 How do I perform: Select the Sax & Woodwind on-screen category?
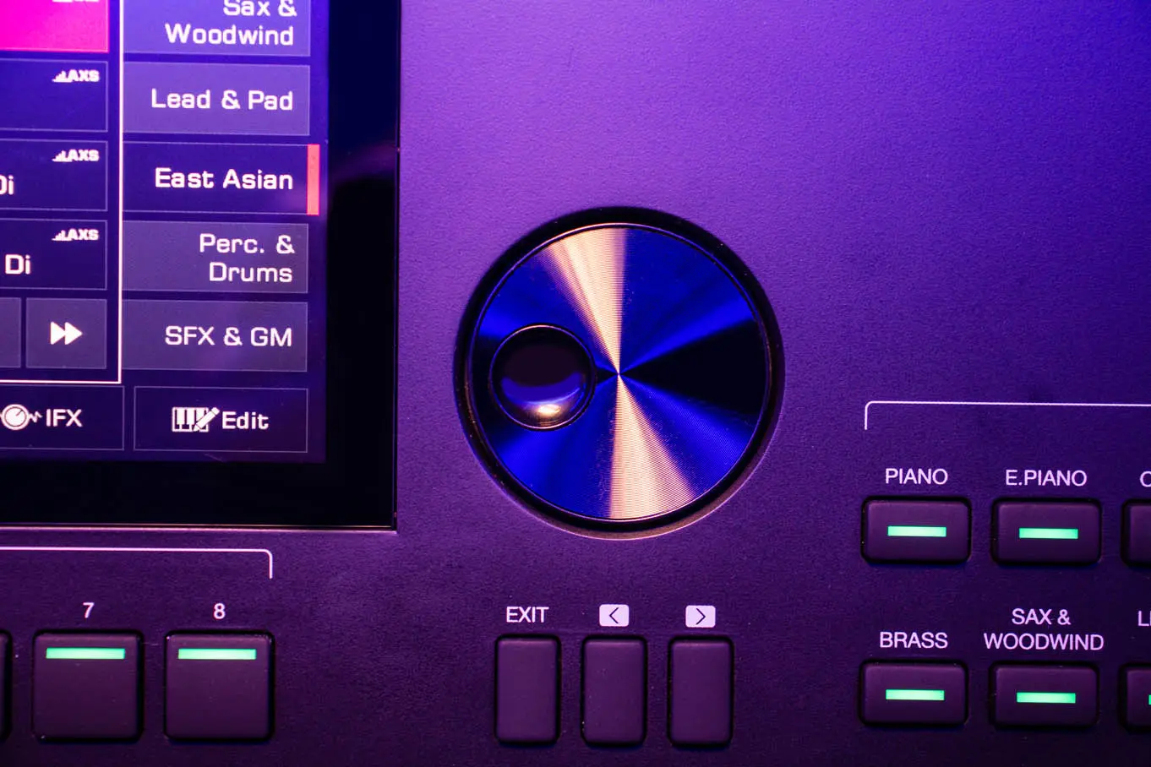217,25
